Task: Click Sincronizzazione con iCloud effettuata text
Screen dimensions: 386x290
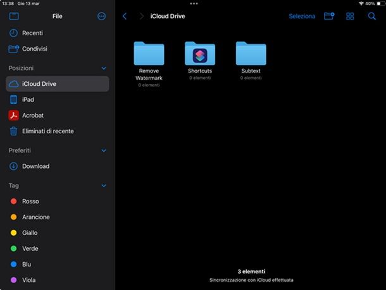Action: click(x=251, y=280)
